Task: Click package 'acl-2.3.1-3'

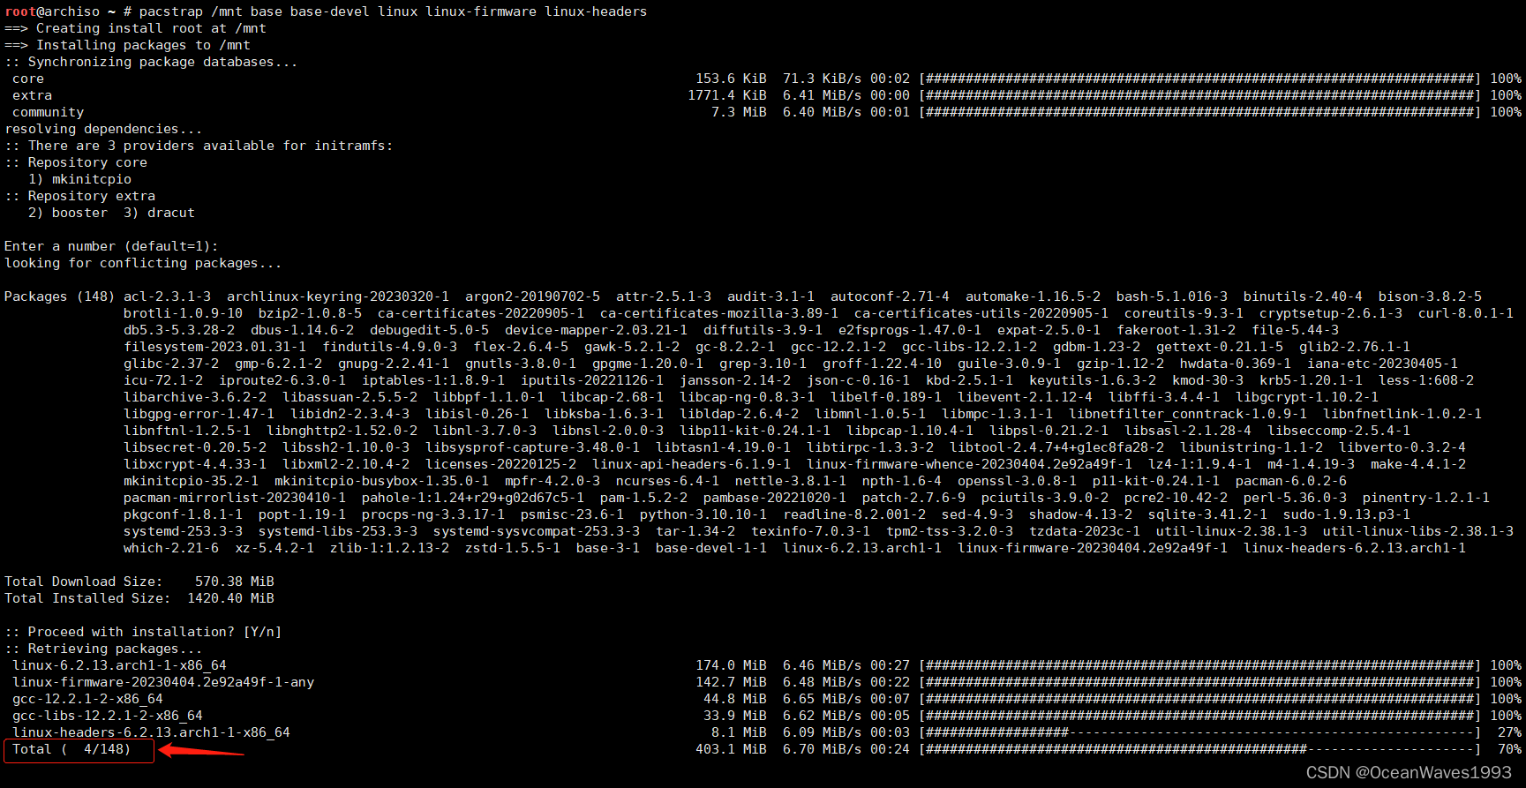Action: tap(167, 296)
